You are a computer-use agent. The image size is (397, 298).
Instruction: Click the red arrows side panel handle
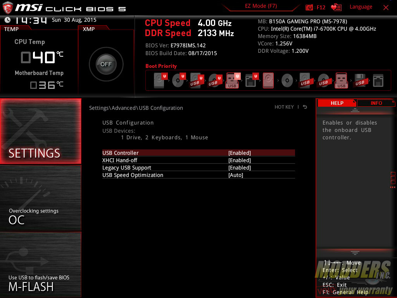coord(393,187)
